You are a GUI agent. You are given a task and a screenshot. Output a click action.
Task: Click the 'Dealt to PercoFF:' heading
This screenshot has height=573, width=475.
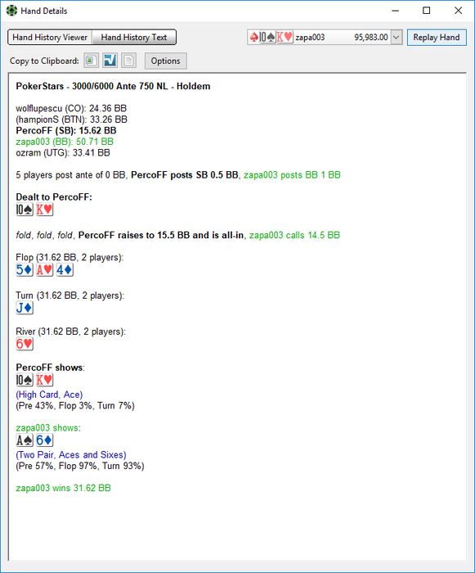[54, 197]
